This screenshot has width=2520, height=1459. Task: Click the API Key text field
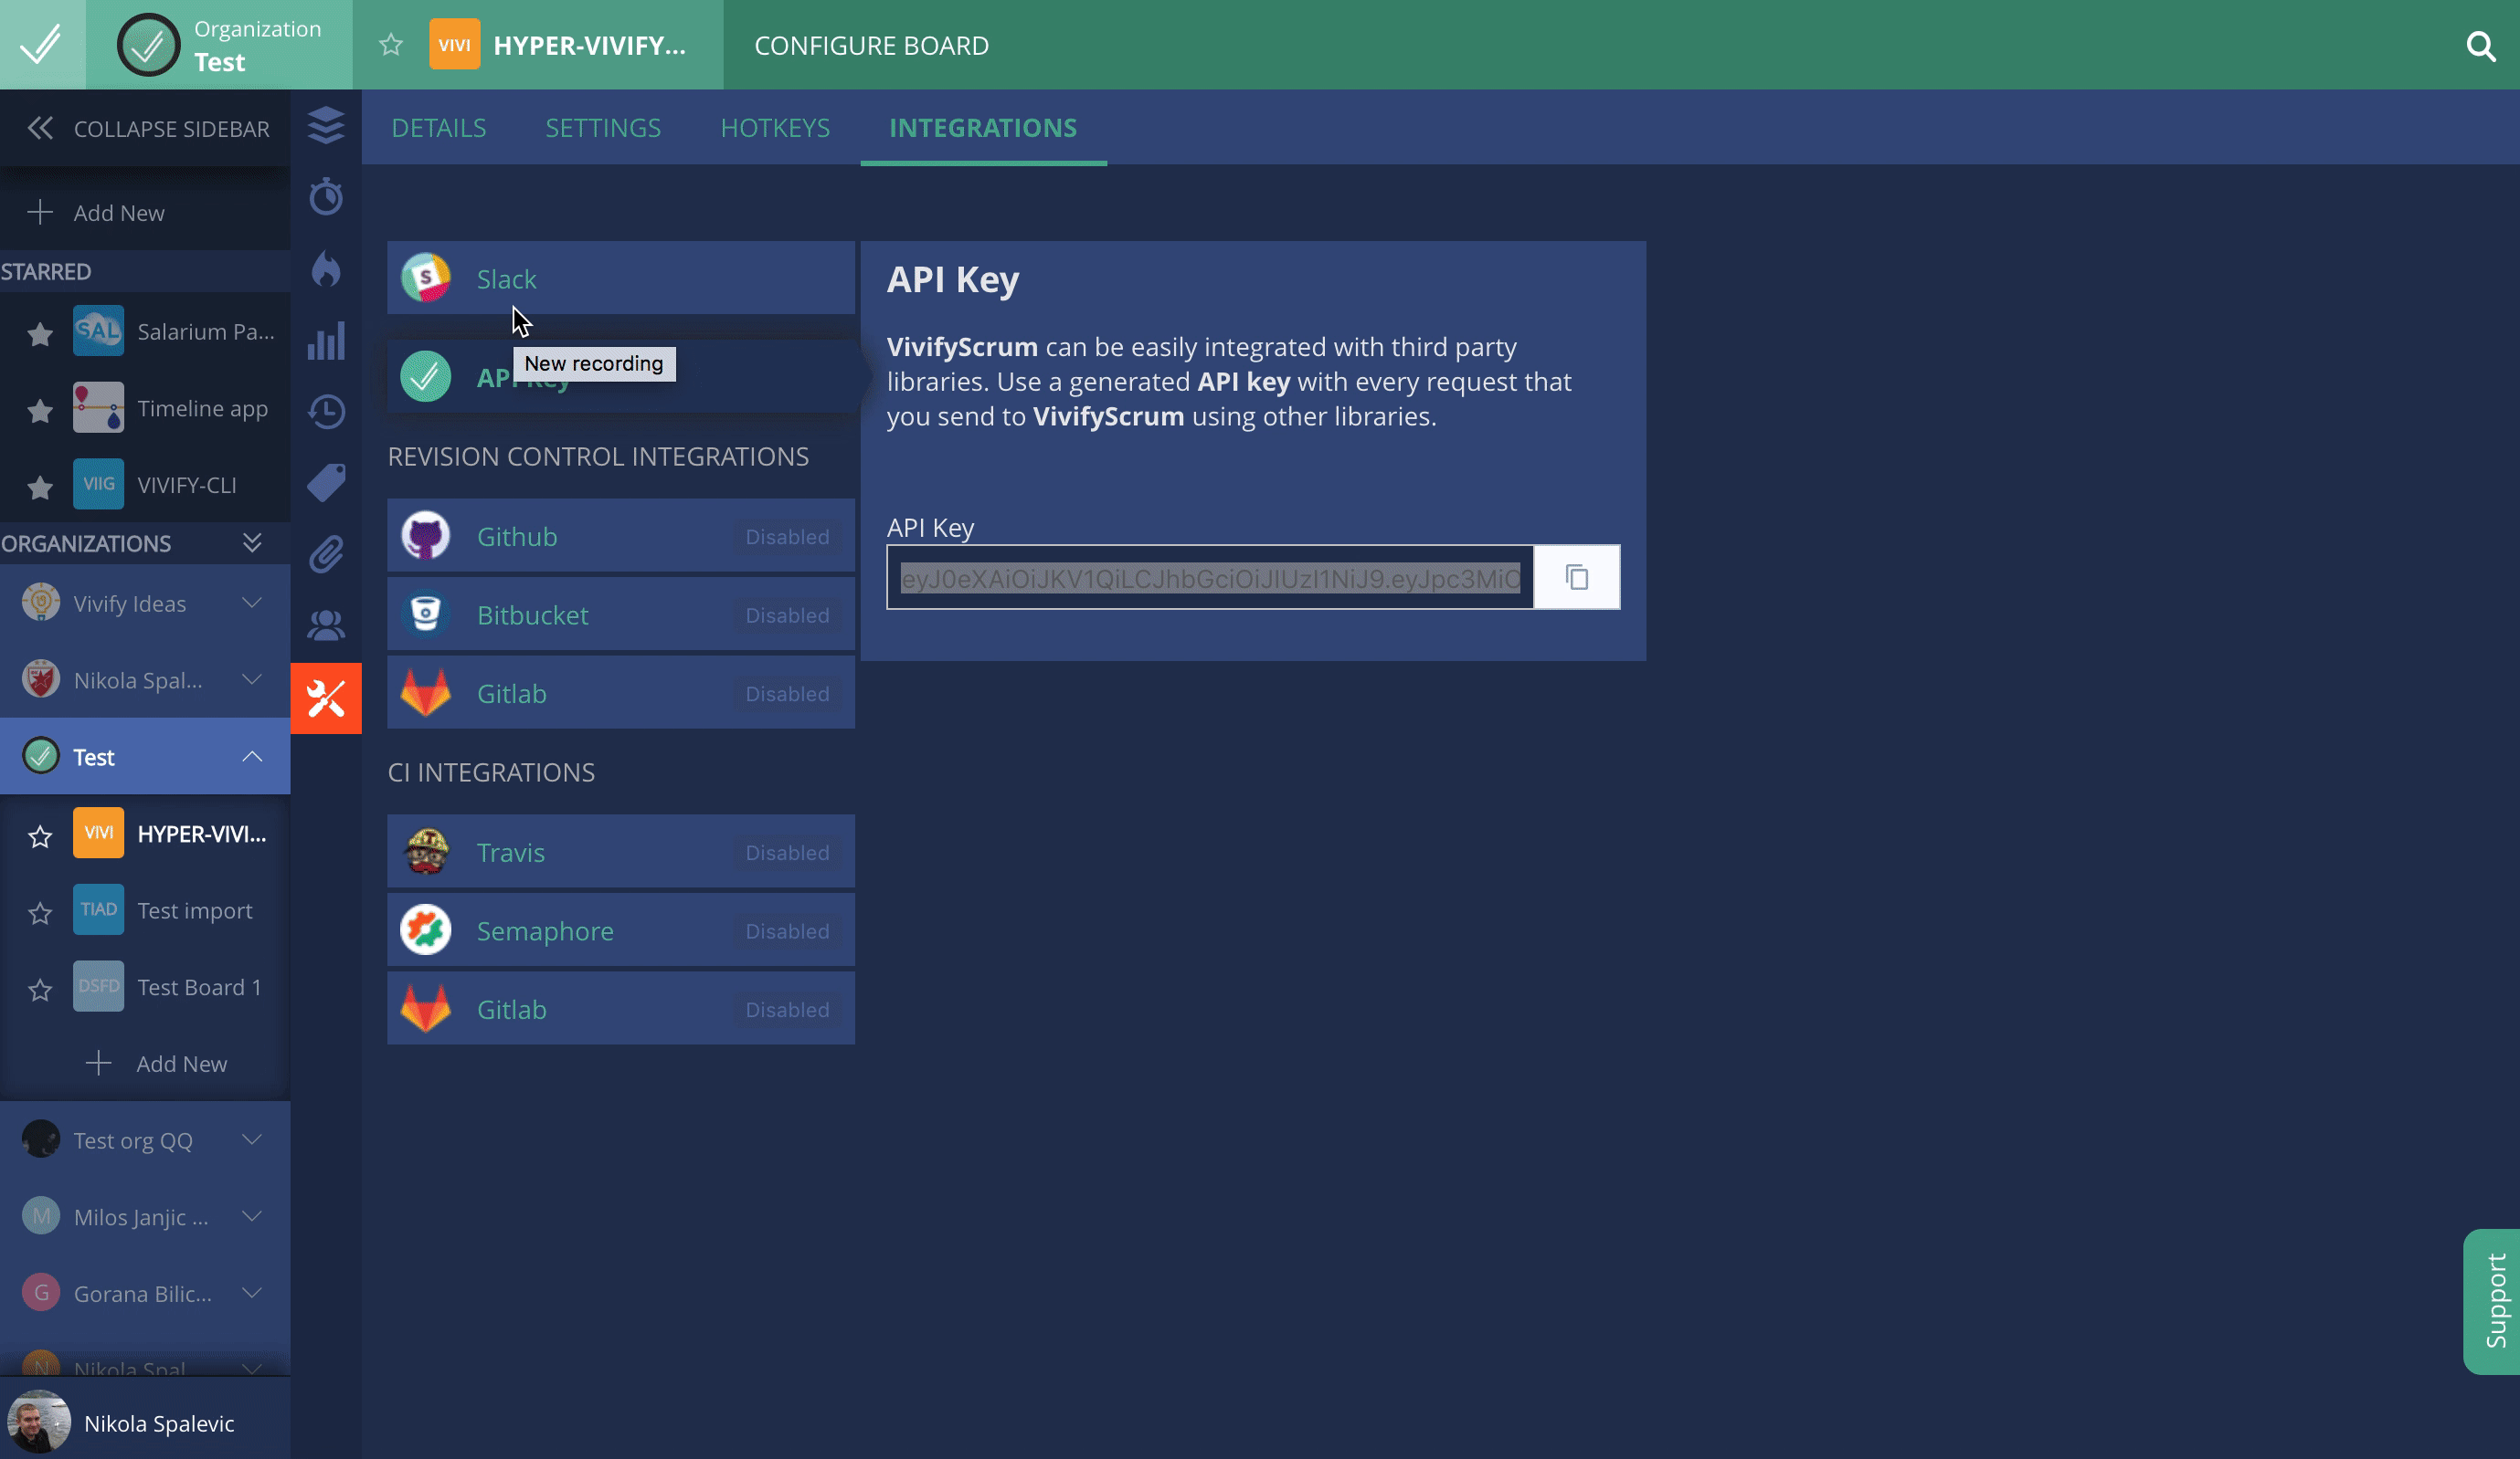[1210, 578]
